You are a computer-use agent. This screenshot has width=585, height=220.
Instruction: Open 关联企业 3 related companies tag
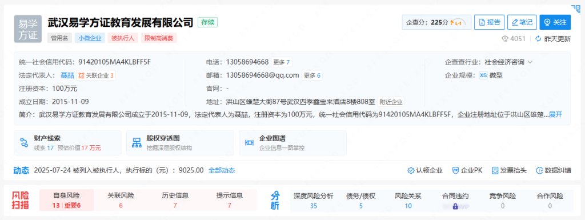[x=96, y=75]
